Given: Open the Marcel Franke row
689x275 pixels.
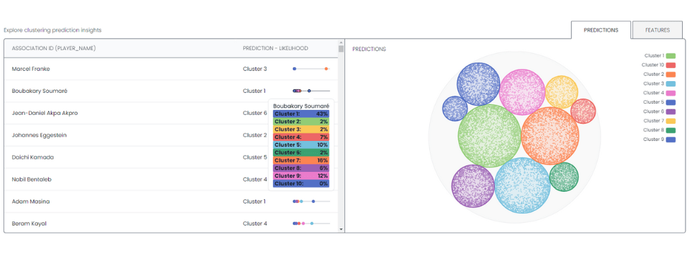Looking at the screenshot, I should click(31, 69).
